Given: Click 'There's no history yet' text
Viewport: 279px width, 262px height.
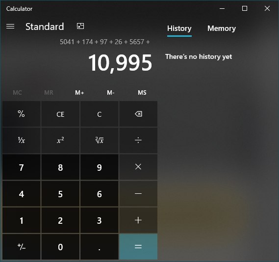Looking at the screenshot, I should [x=199, y=56].
